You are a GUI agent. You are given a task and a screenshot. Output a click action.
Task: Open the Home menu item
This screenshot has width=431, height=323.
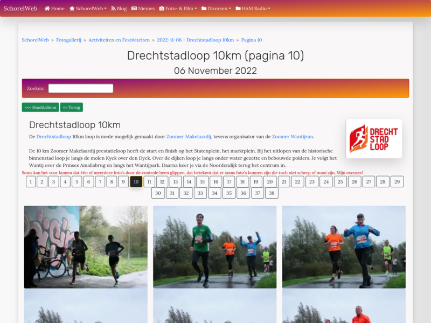pyautogui.click(x=54, y=9)
